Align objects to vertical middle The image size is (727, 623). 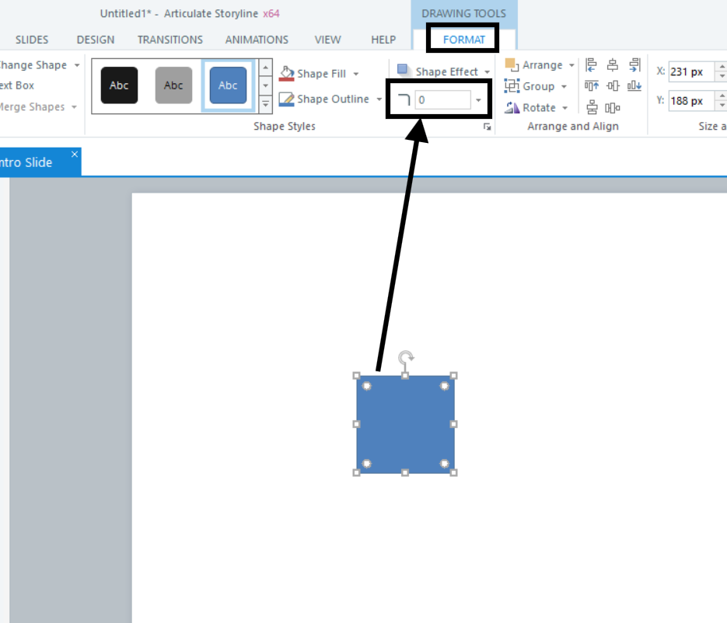click(x=613, y=85)
